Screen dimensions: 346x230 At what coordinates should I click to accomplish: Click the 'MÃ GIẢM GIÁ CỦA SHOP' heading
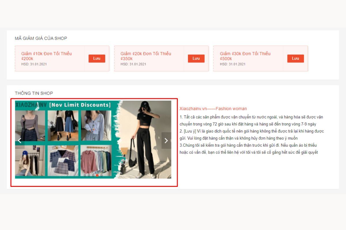click(x=41, y=38)
